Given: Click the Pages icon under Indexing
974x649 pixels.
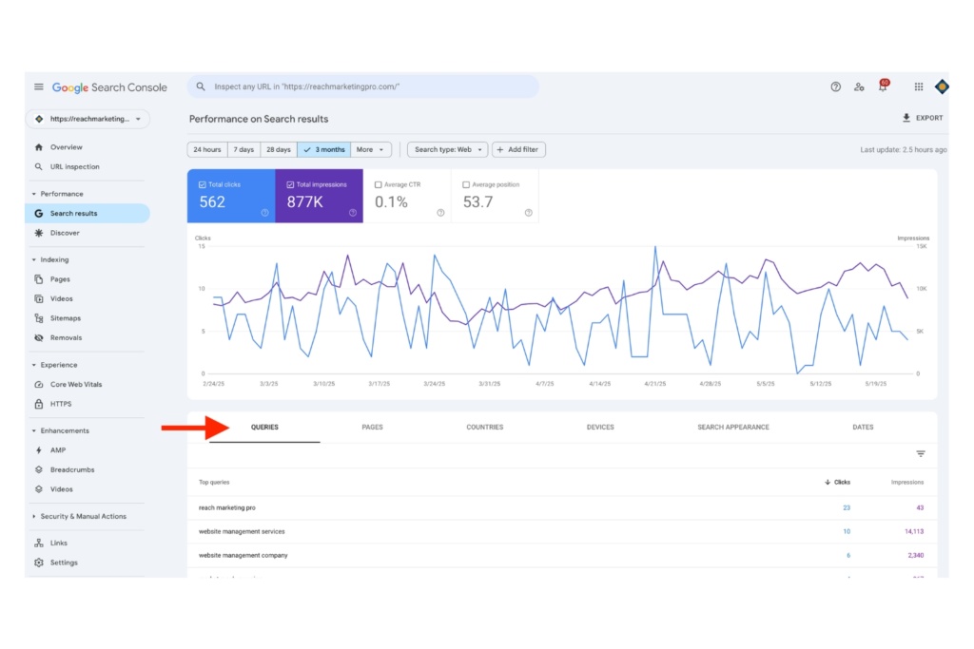Looking at the screenshot, I should tap(38, 279).
